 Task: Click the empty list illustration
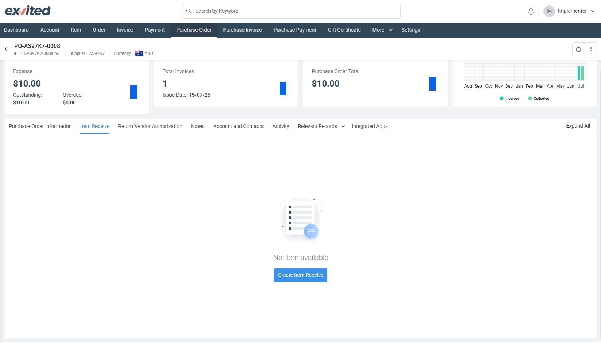pyautogui.click(x=301, y=218)
